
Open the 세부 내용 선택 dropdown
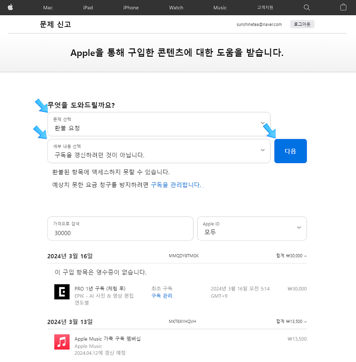[159, 151]
